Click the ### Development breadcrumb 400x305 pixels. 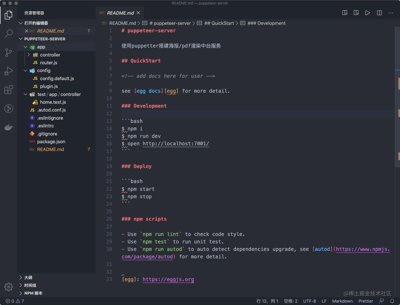pyautogui.click(x=266, y=23)
